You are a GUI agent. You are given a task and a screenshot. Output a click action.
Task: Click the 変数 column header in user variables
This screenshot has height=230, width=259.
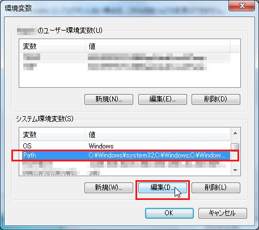pos(52,46)
